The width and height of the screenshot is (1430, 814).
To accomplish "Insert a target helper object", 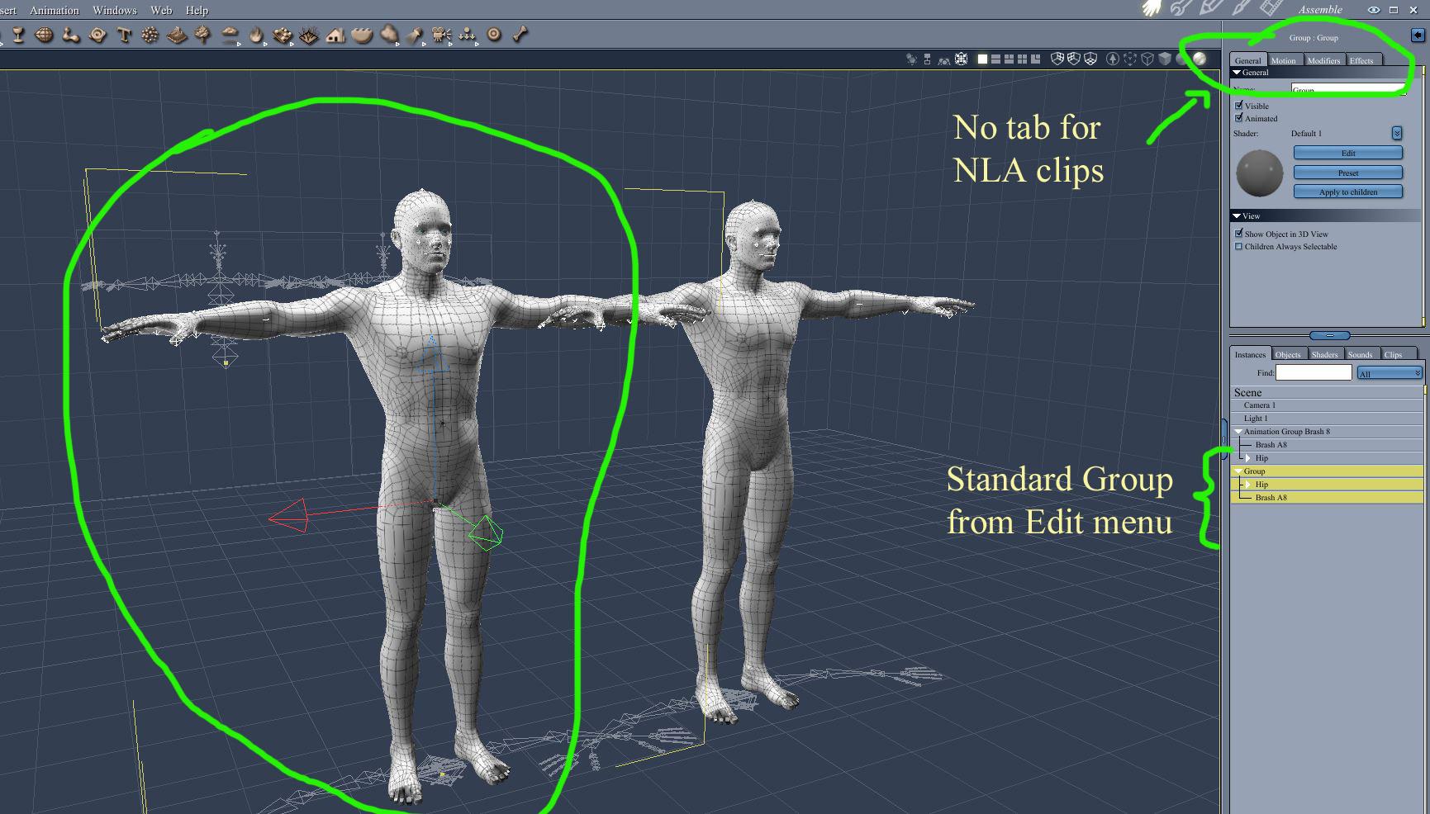I will [494, 35].
